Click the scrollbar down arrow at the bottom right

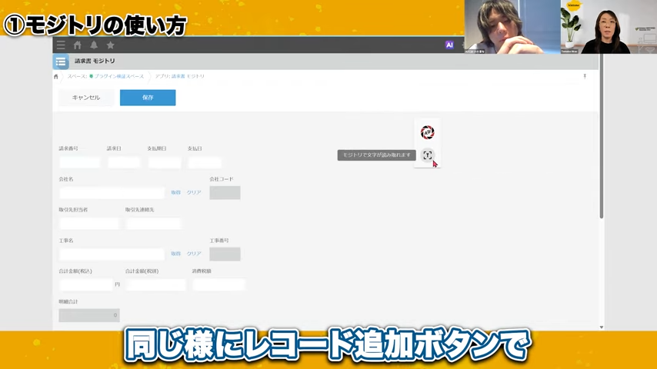coord(602,327)
